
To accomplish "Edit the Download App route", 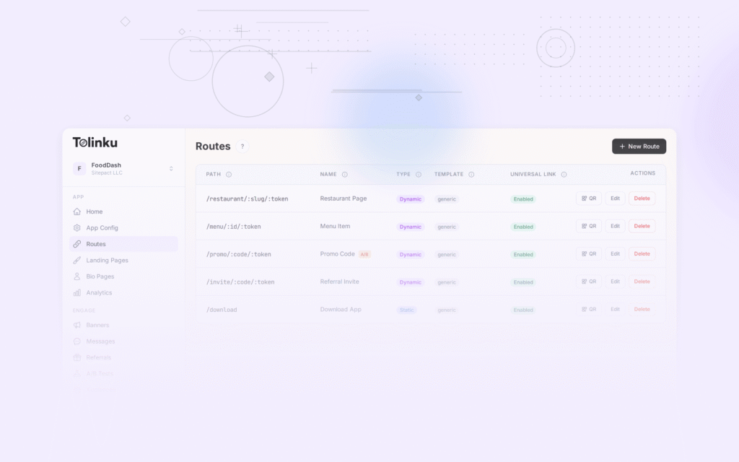I will click(615, 309).
